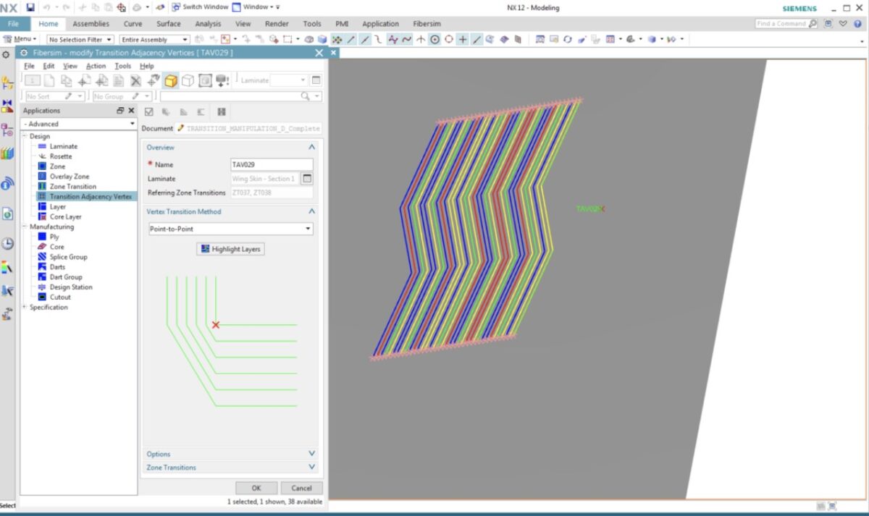Collapse the Vertex Transition Method section
This screenshot has width=869, height=516.
311,211
